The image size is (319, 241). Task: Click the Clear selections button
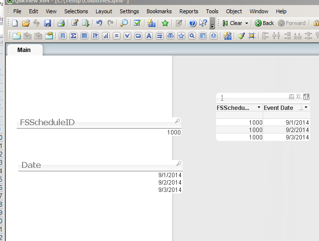tap(232, 23)
